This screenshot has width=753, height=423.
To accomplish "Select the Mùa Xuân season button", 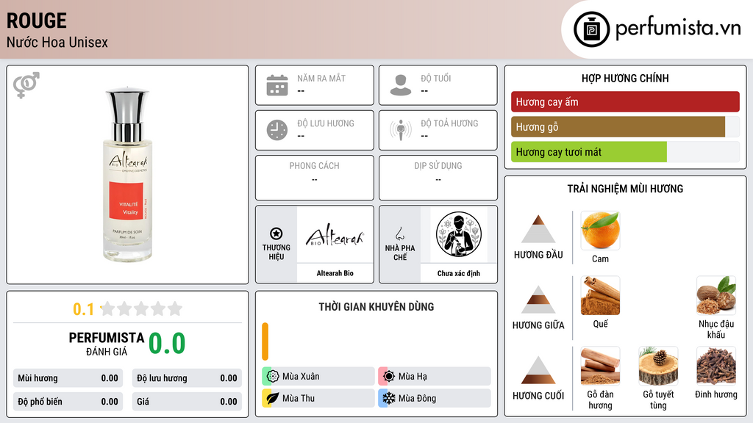I will coord(318,377).
